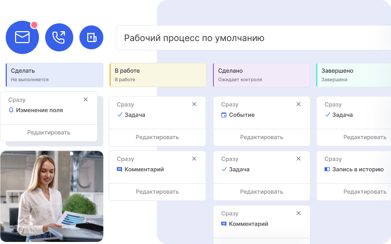Click the blue mail envelope icon
Screen dimensions: 391x244
(x=22, y=37)
